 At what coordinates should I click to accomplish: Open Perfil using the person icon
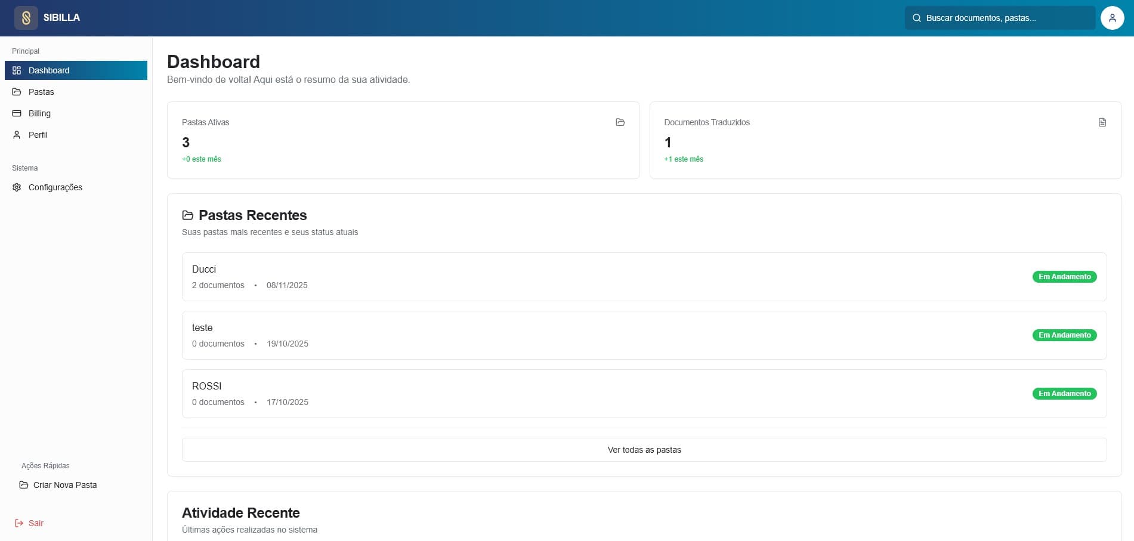[x=16, y=134]
